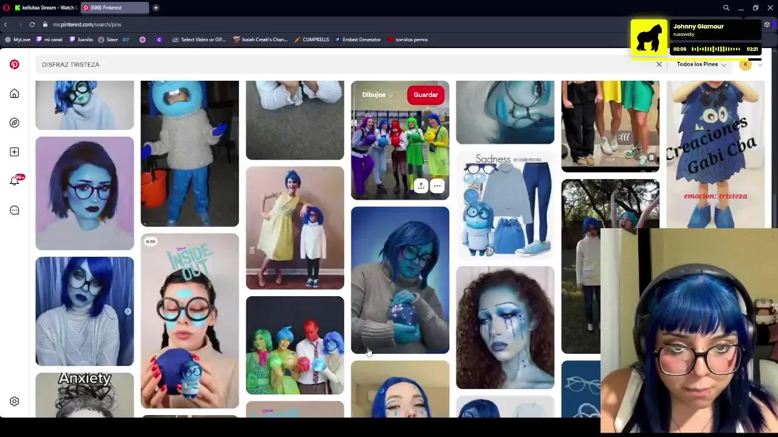This screenshot has height=437, width=778.
Task: Go to Home feed in Pinterest sidebar
Action: pyautogui.click(x=14, y=93)
